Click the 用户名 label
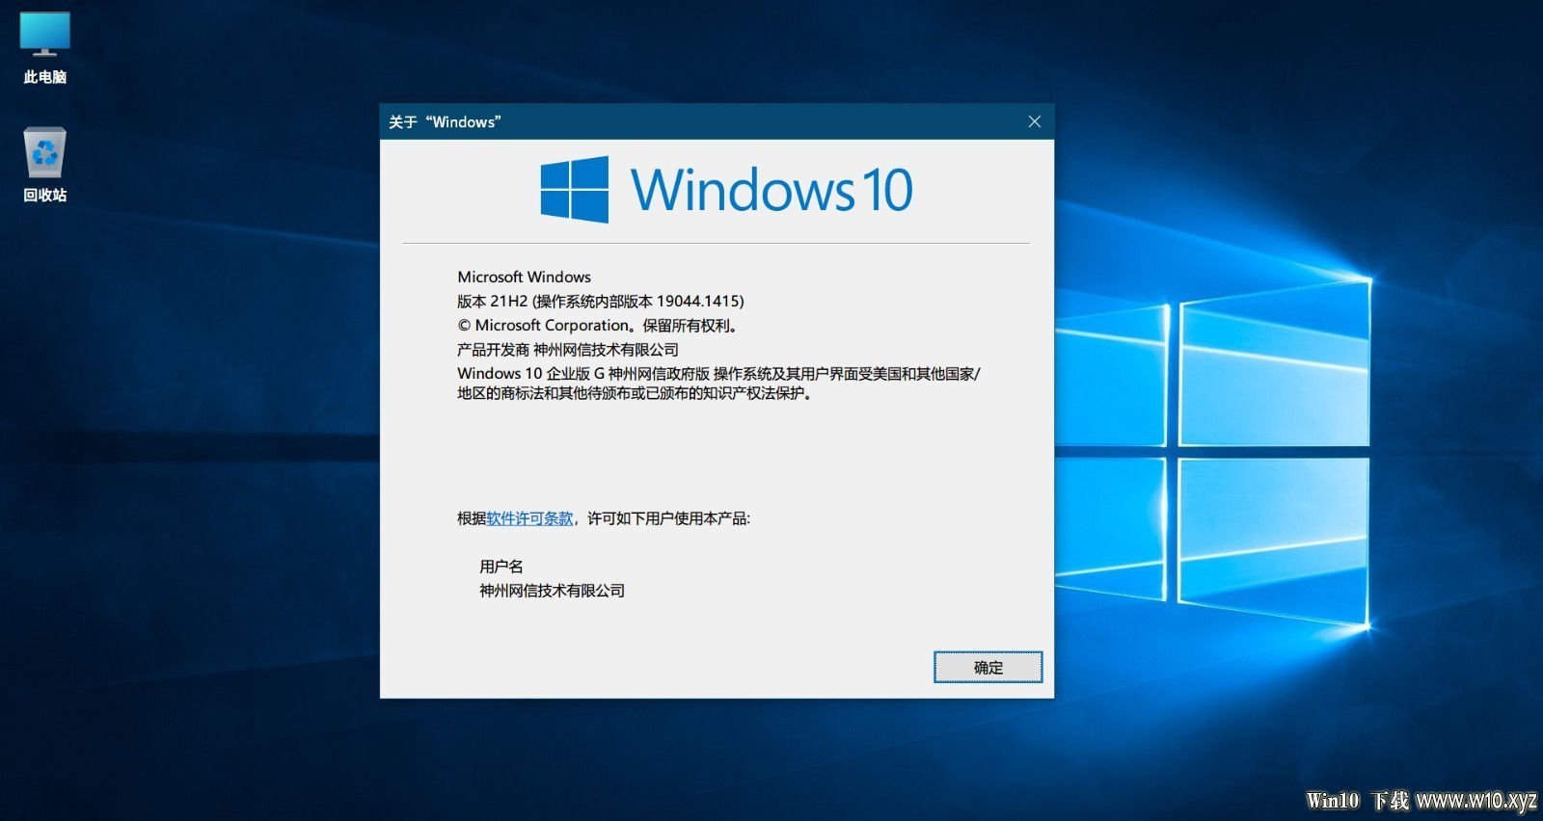1543x821 pixels. point(501,567)
